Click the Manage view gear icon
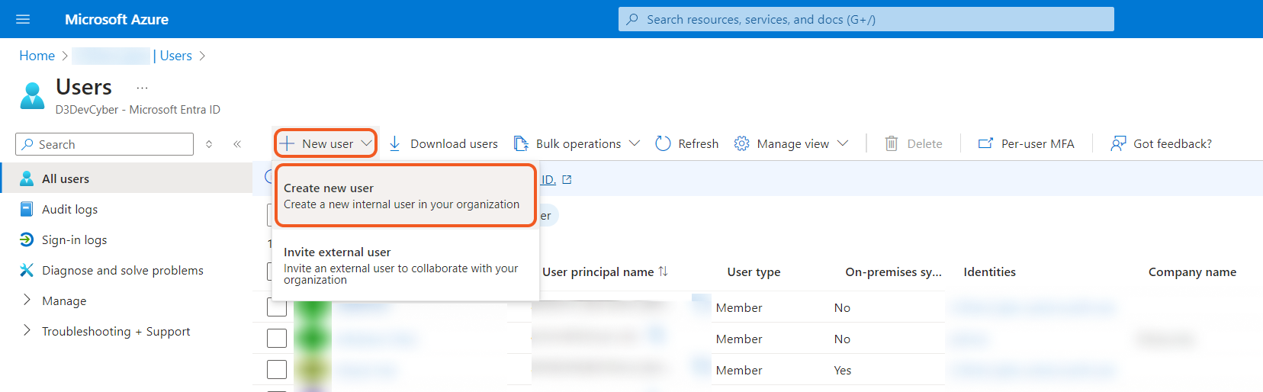 pos(741,143)
